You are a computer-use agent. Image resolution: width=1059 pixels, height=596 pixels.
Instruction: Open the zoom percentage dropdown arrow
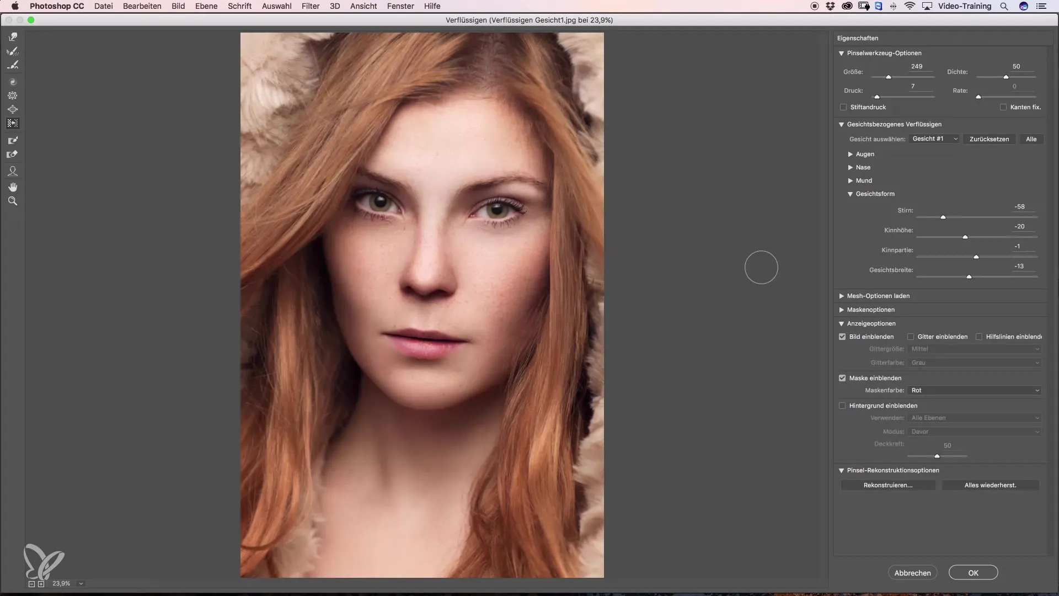(x=81, y=583)
